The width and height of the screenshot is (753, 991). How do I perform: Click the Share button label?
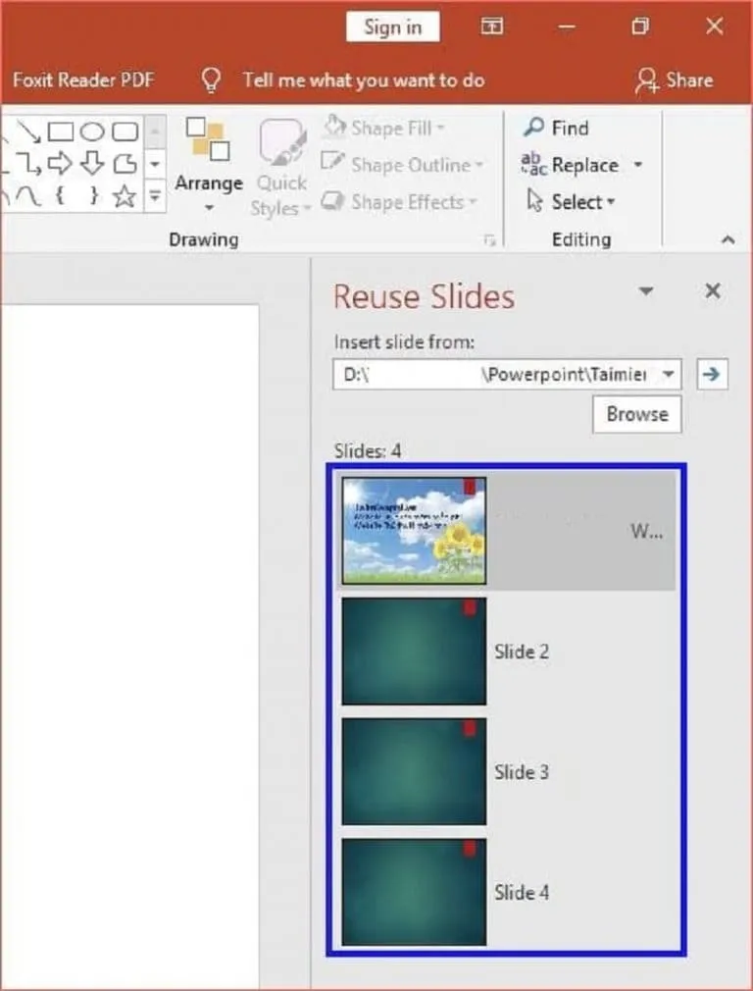click(x=689, y=80)
